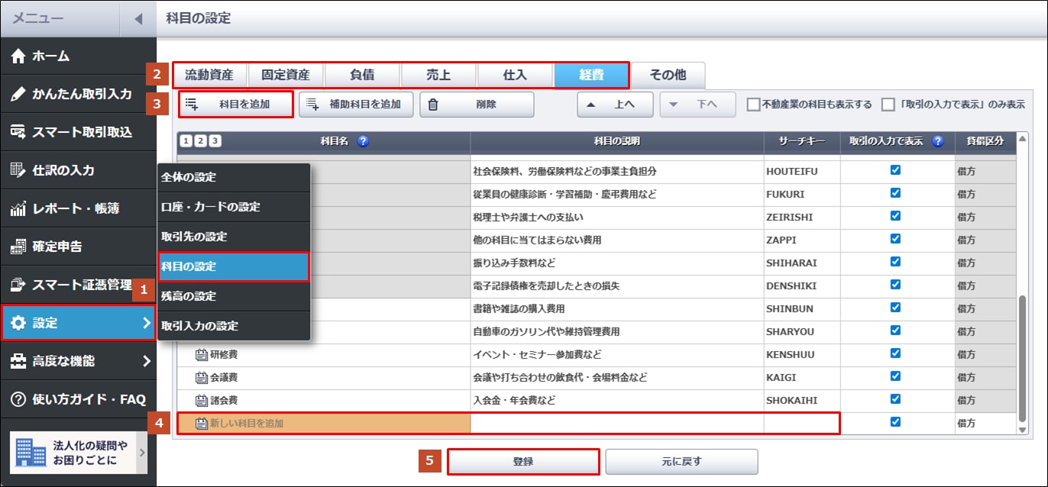
Task: Toggle the 「取引の入力で表示」のみ表示 checkbox
Action: tap(888, 105)
